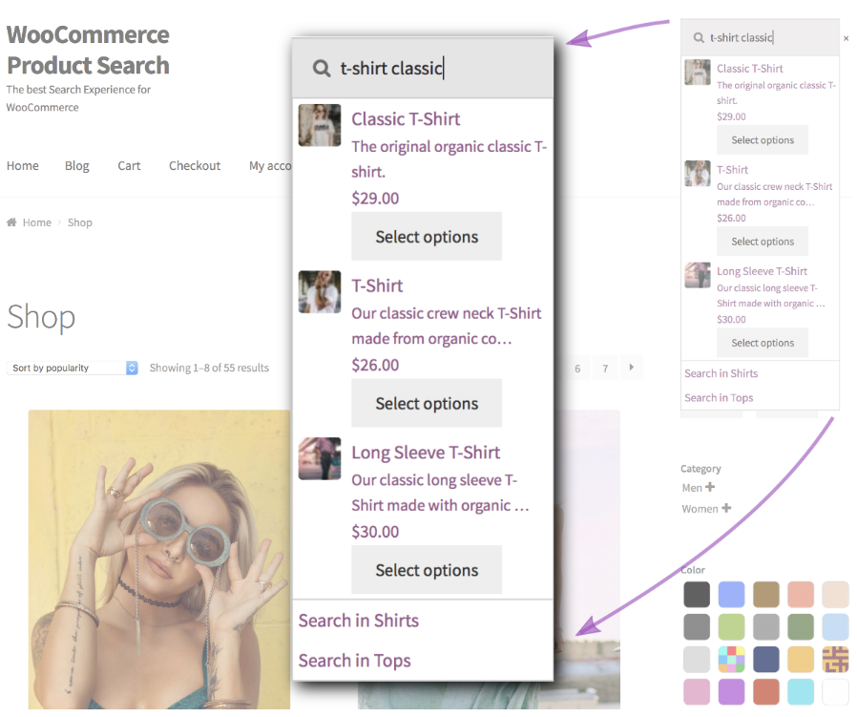Open Long Sleeve T-Shirt thumbnail in enlarged popup
Viewport: 857px width, 717px height.
320,459
